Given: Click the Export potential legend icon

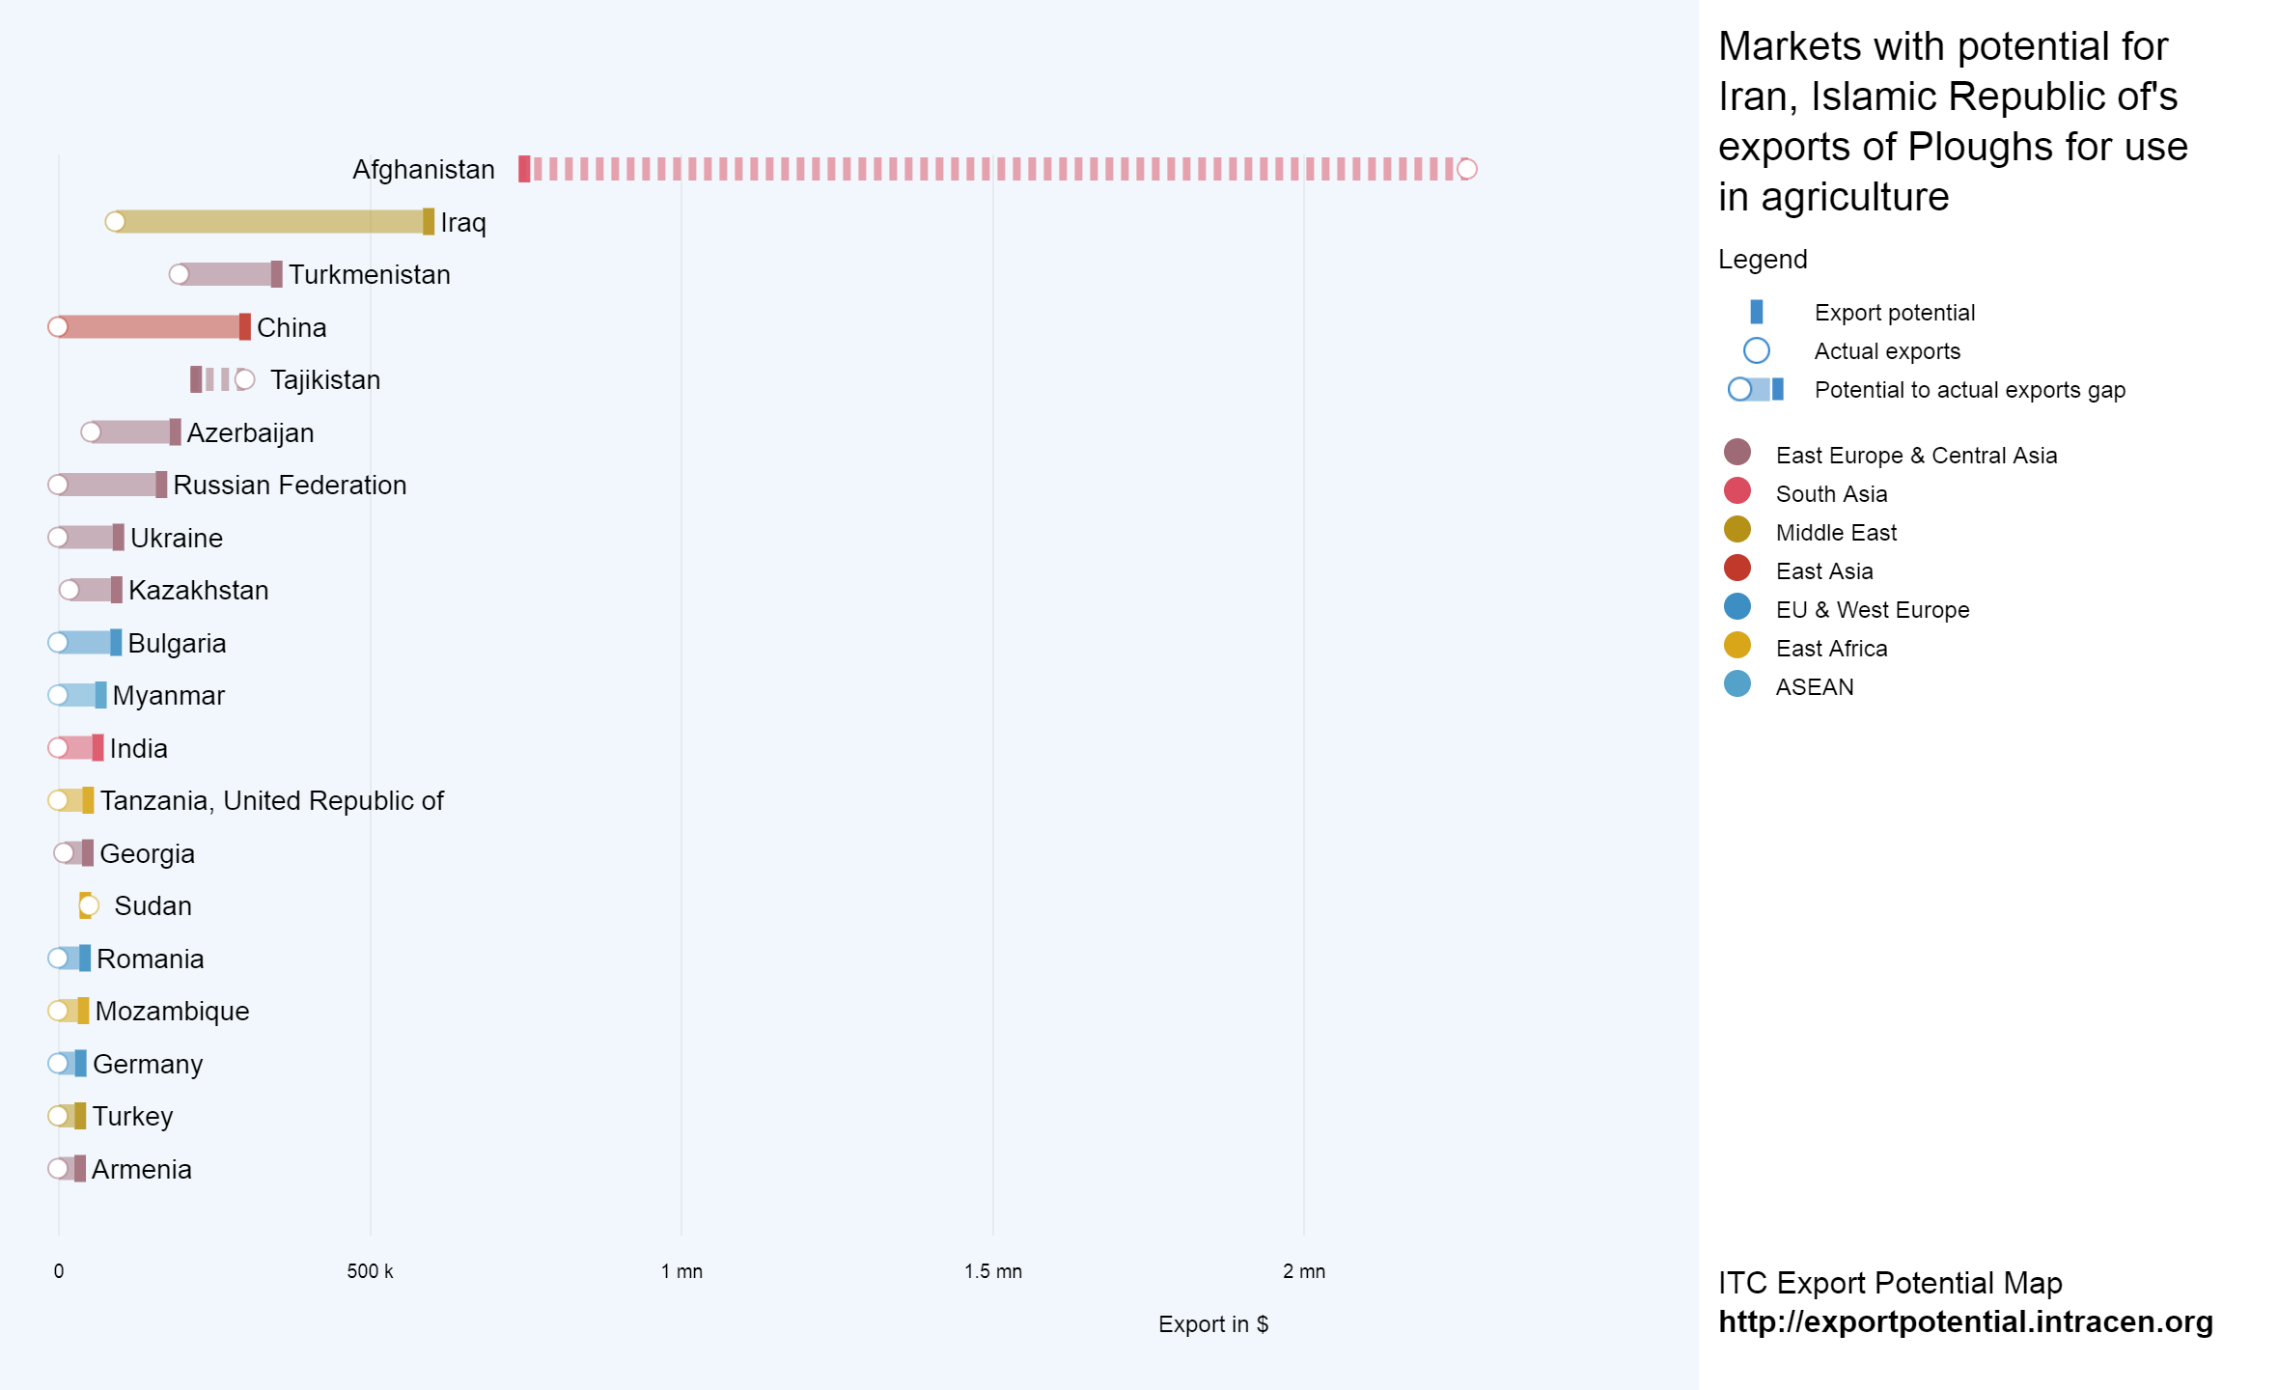Looking at the screenshot, I should (1756, 312).
